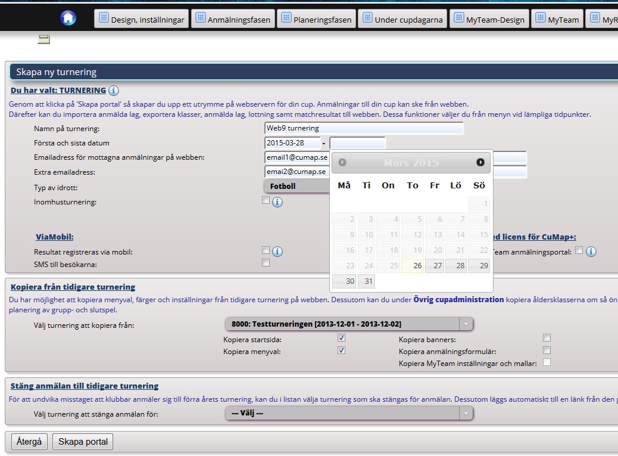Select day 28 in the calendar

click(456, 266)
